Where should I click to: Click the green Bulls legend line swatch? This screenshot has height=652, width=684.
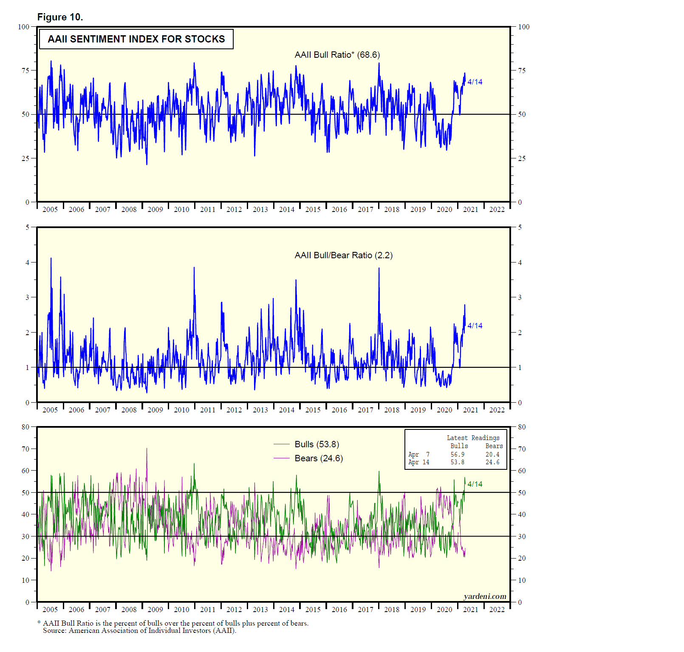pyautogui.click(x=281, y=444)
